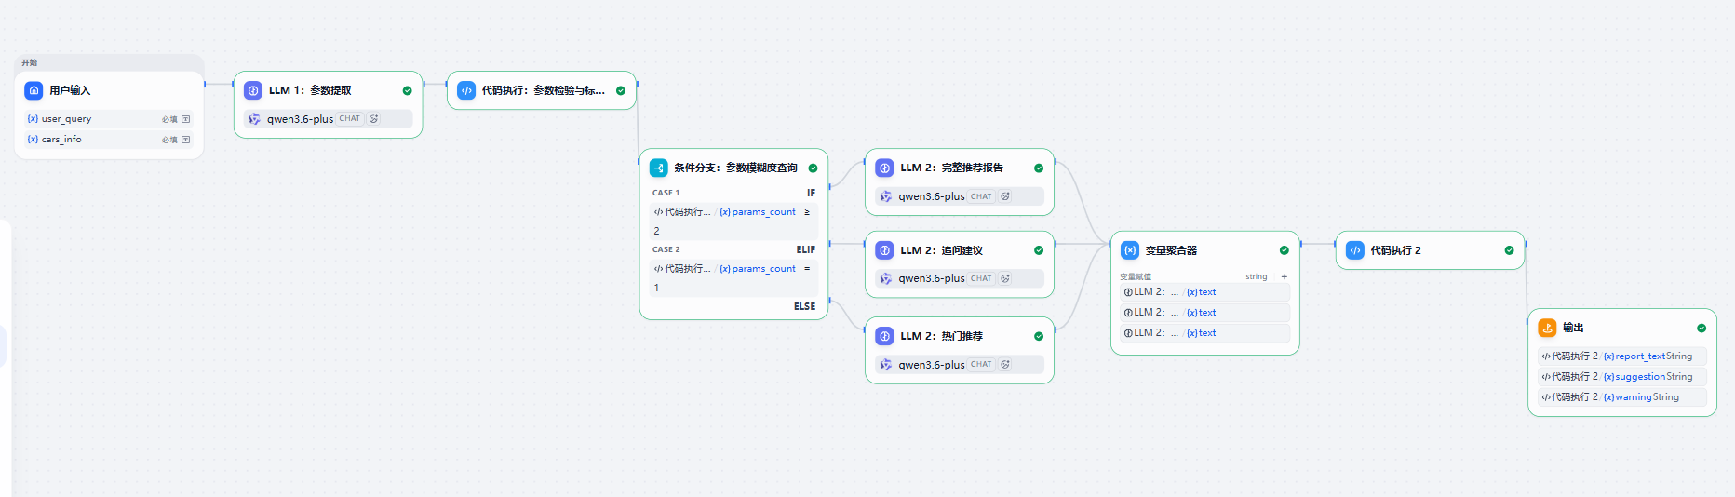
Task: Click the code icon on 代码执行: 参数检验与标 node
Action: click(x=466, y=90)
